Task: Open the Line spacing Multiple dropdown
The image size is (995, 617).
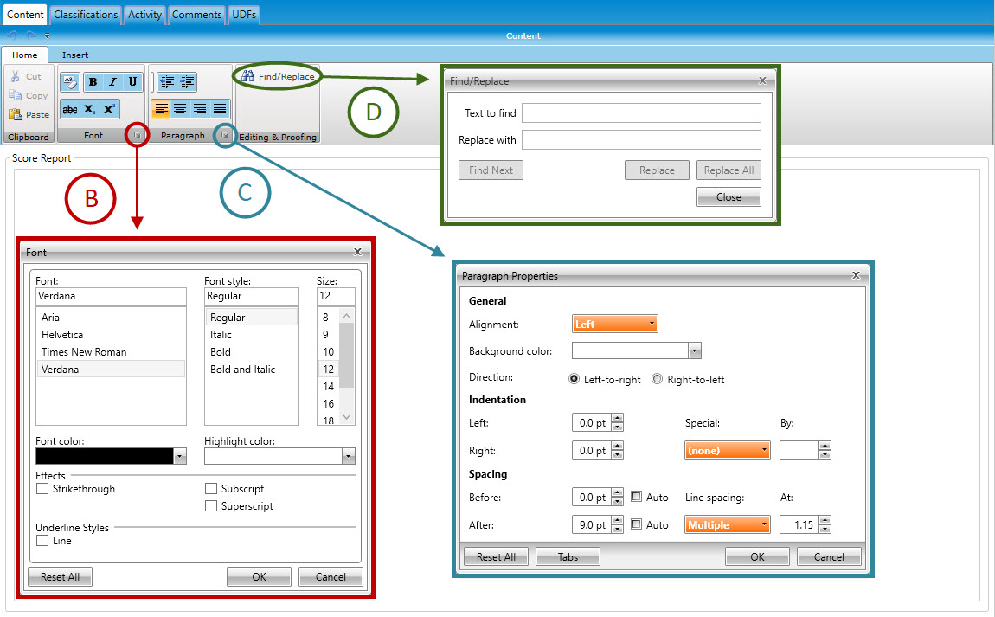Action: tap(728, 525)
